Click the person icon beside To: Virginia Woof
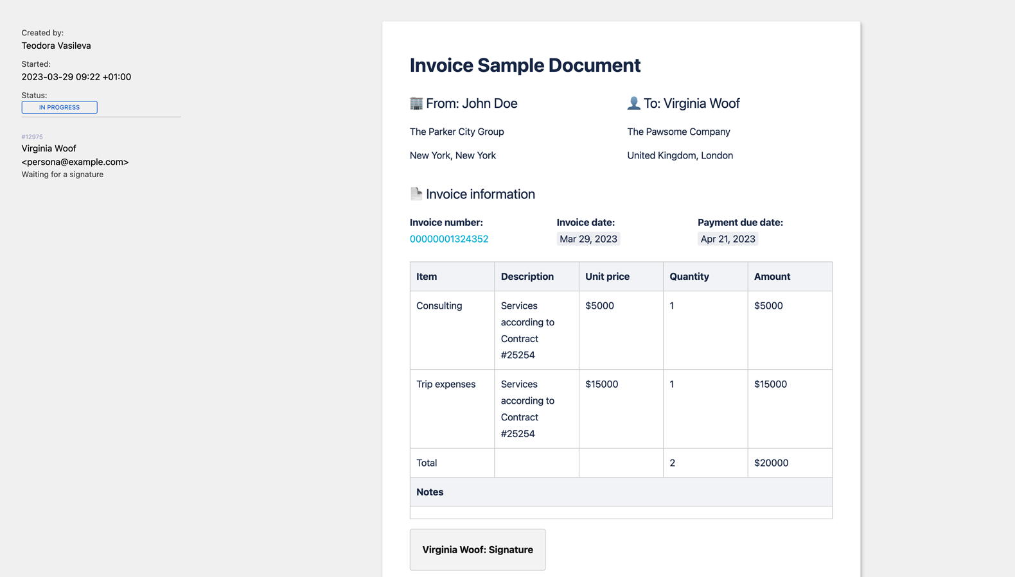 pos(633,103)
